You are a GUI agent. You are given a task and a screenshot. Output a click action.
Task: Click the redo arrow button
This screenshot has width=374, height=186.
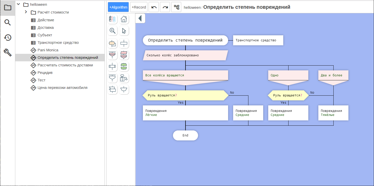tap(165, 7)
